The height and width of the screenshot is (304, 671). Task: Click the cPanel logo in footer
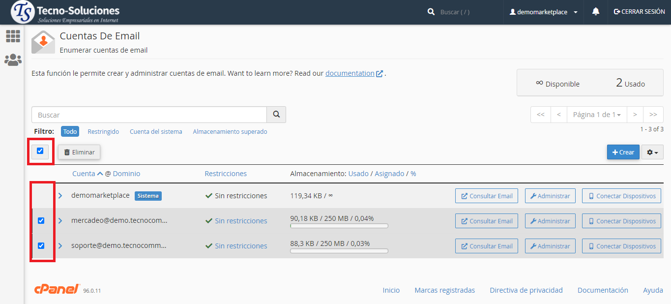(x=57, y=290)
